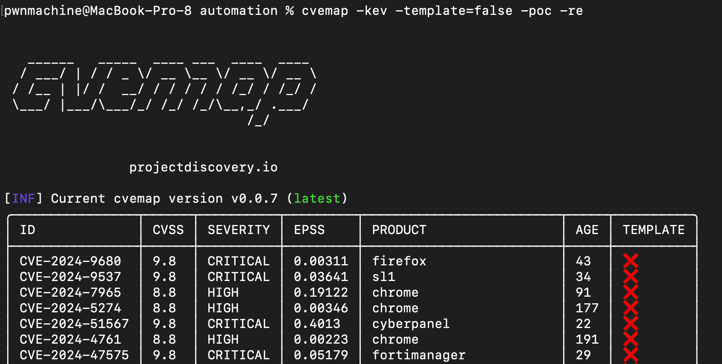This screenshot has width=722, height=364.
Task: Click the TEMPLATE column header
Action: [653, 230]
